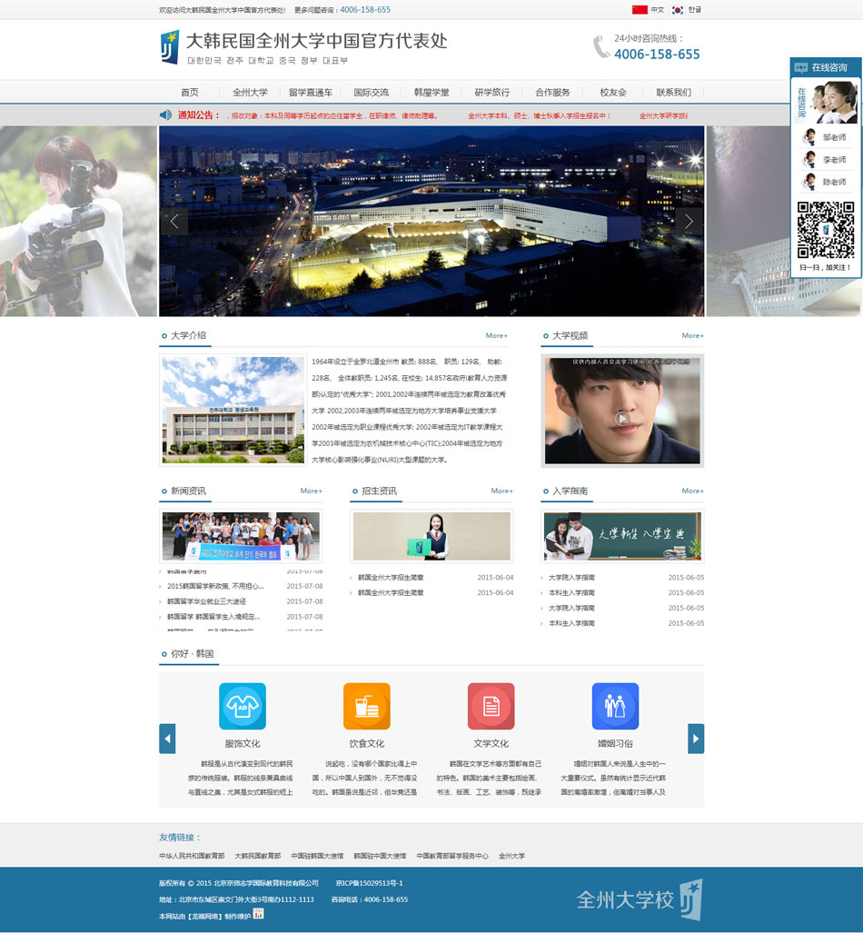
Task: Open 中华人民共和国教育部 friendly link
Action: click(x=191, y=856)
